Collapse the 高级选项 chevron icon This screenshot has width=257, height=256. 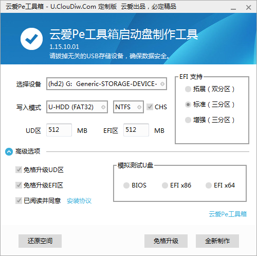9,151
